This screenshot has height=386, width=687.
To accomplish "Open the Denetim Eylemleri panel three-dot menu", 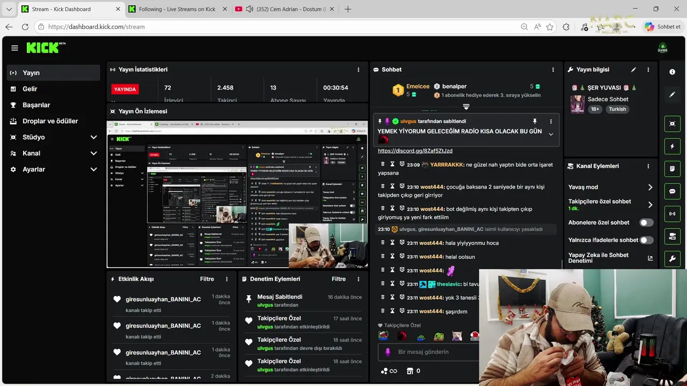I will tap(359, 279).
